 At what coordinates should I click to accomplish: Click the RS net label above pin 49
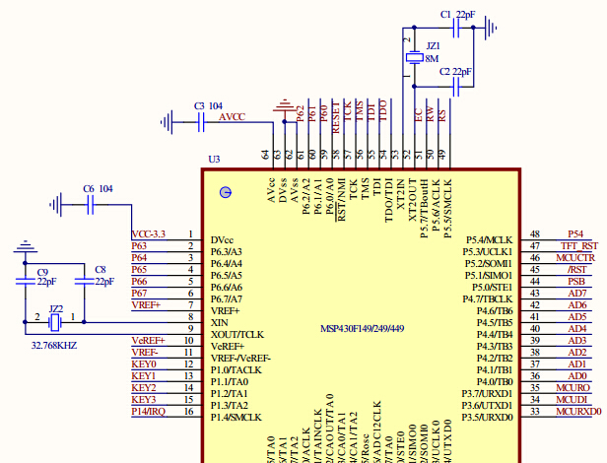pyautogui.click(x=442, y=116)
